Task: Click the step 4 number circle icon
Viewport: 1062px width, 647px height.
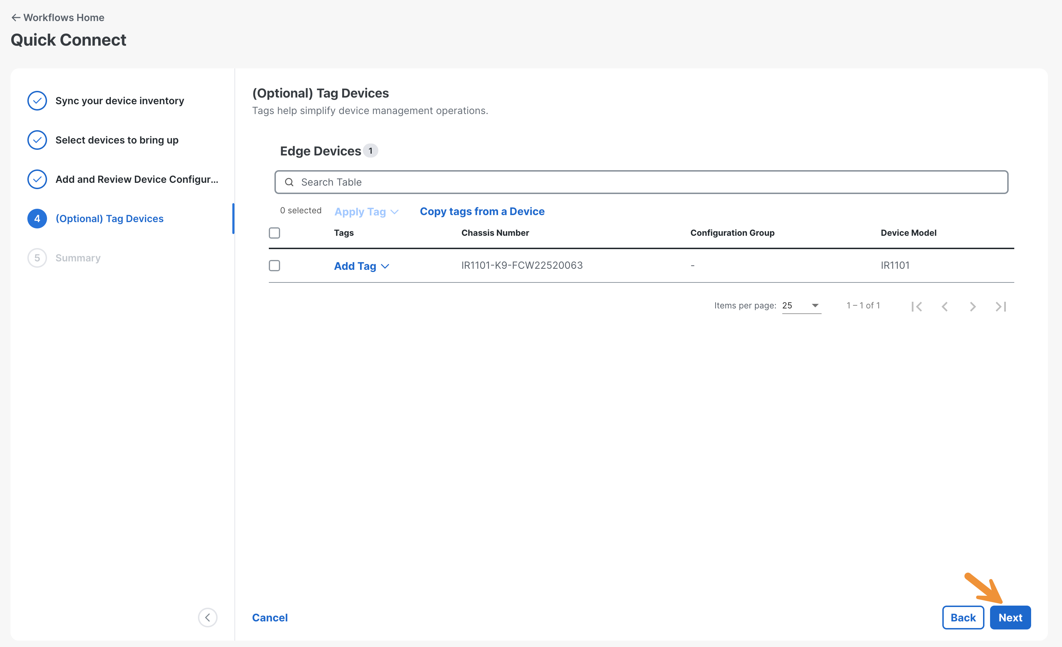Action: click(37, 219)
